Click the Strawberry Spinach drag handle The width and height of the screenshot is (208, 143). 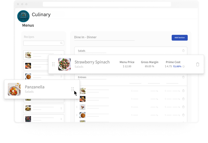tap(53, 64)
